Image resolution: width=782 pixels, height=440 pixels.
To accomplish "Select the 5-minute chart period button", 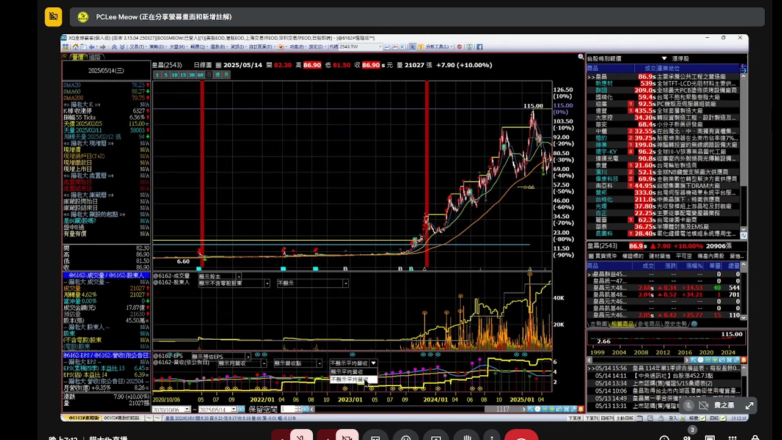I will click(x=165, y=75).
